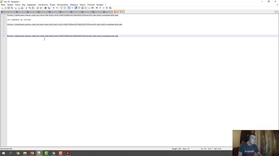Open the green Camtasia taskbar icon
The height and width of the screenshot is (156, 279).
click(46, 153)
